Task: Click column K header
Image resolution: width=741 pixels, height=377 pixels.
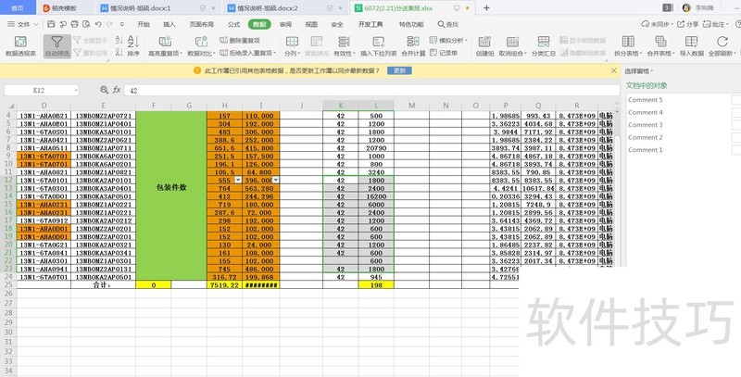Action: 340,105
